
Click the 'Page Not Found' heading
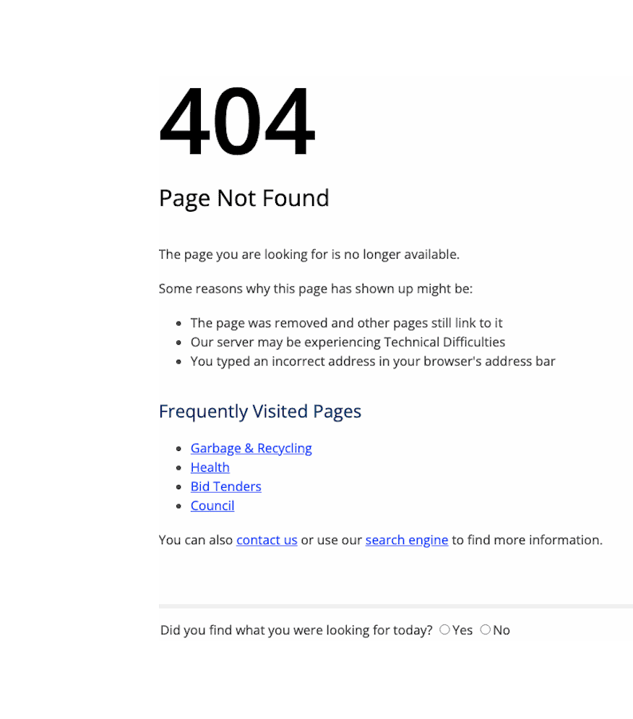point(244,199)
